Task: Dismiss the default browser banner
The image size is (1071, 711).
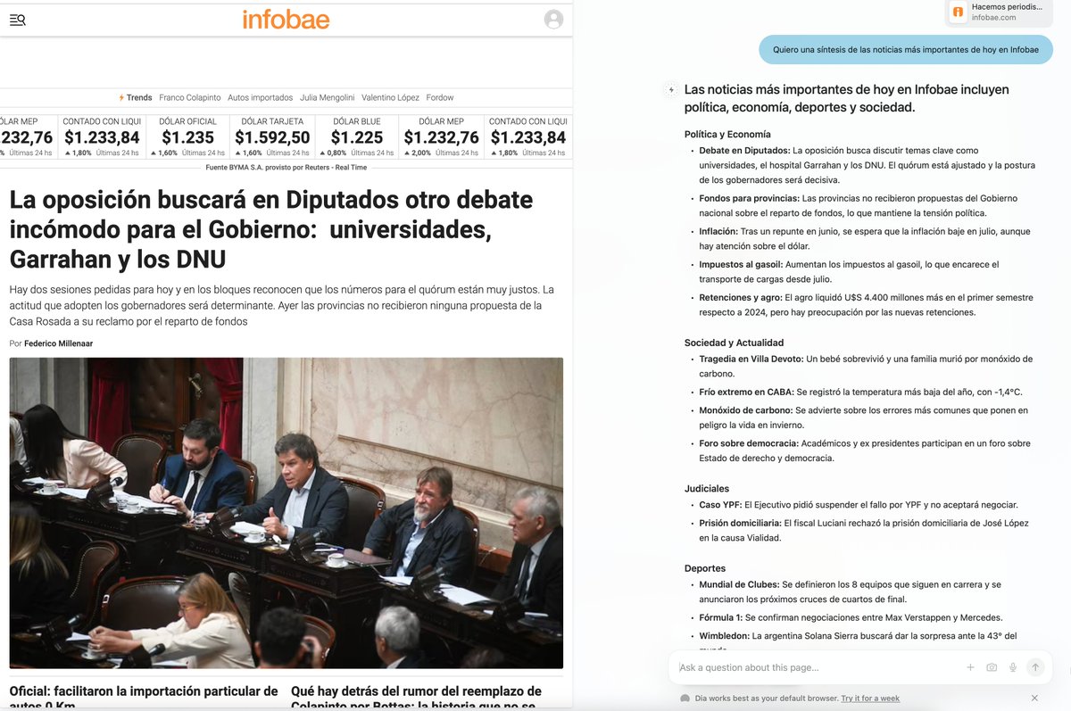Action: (x=1034, y=698)
